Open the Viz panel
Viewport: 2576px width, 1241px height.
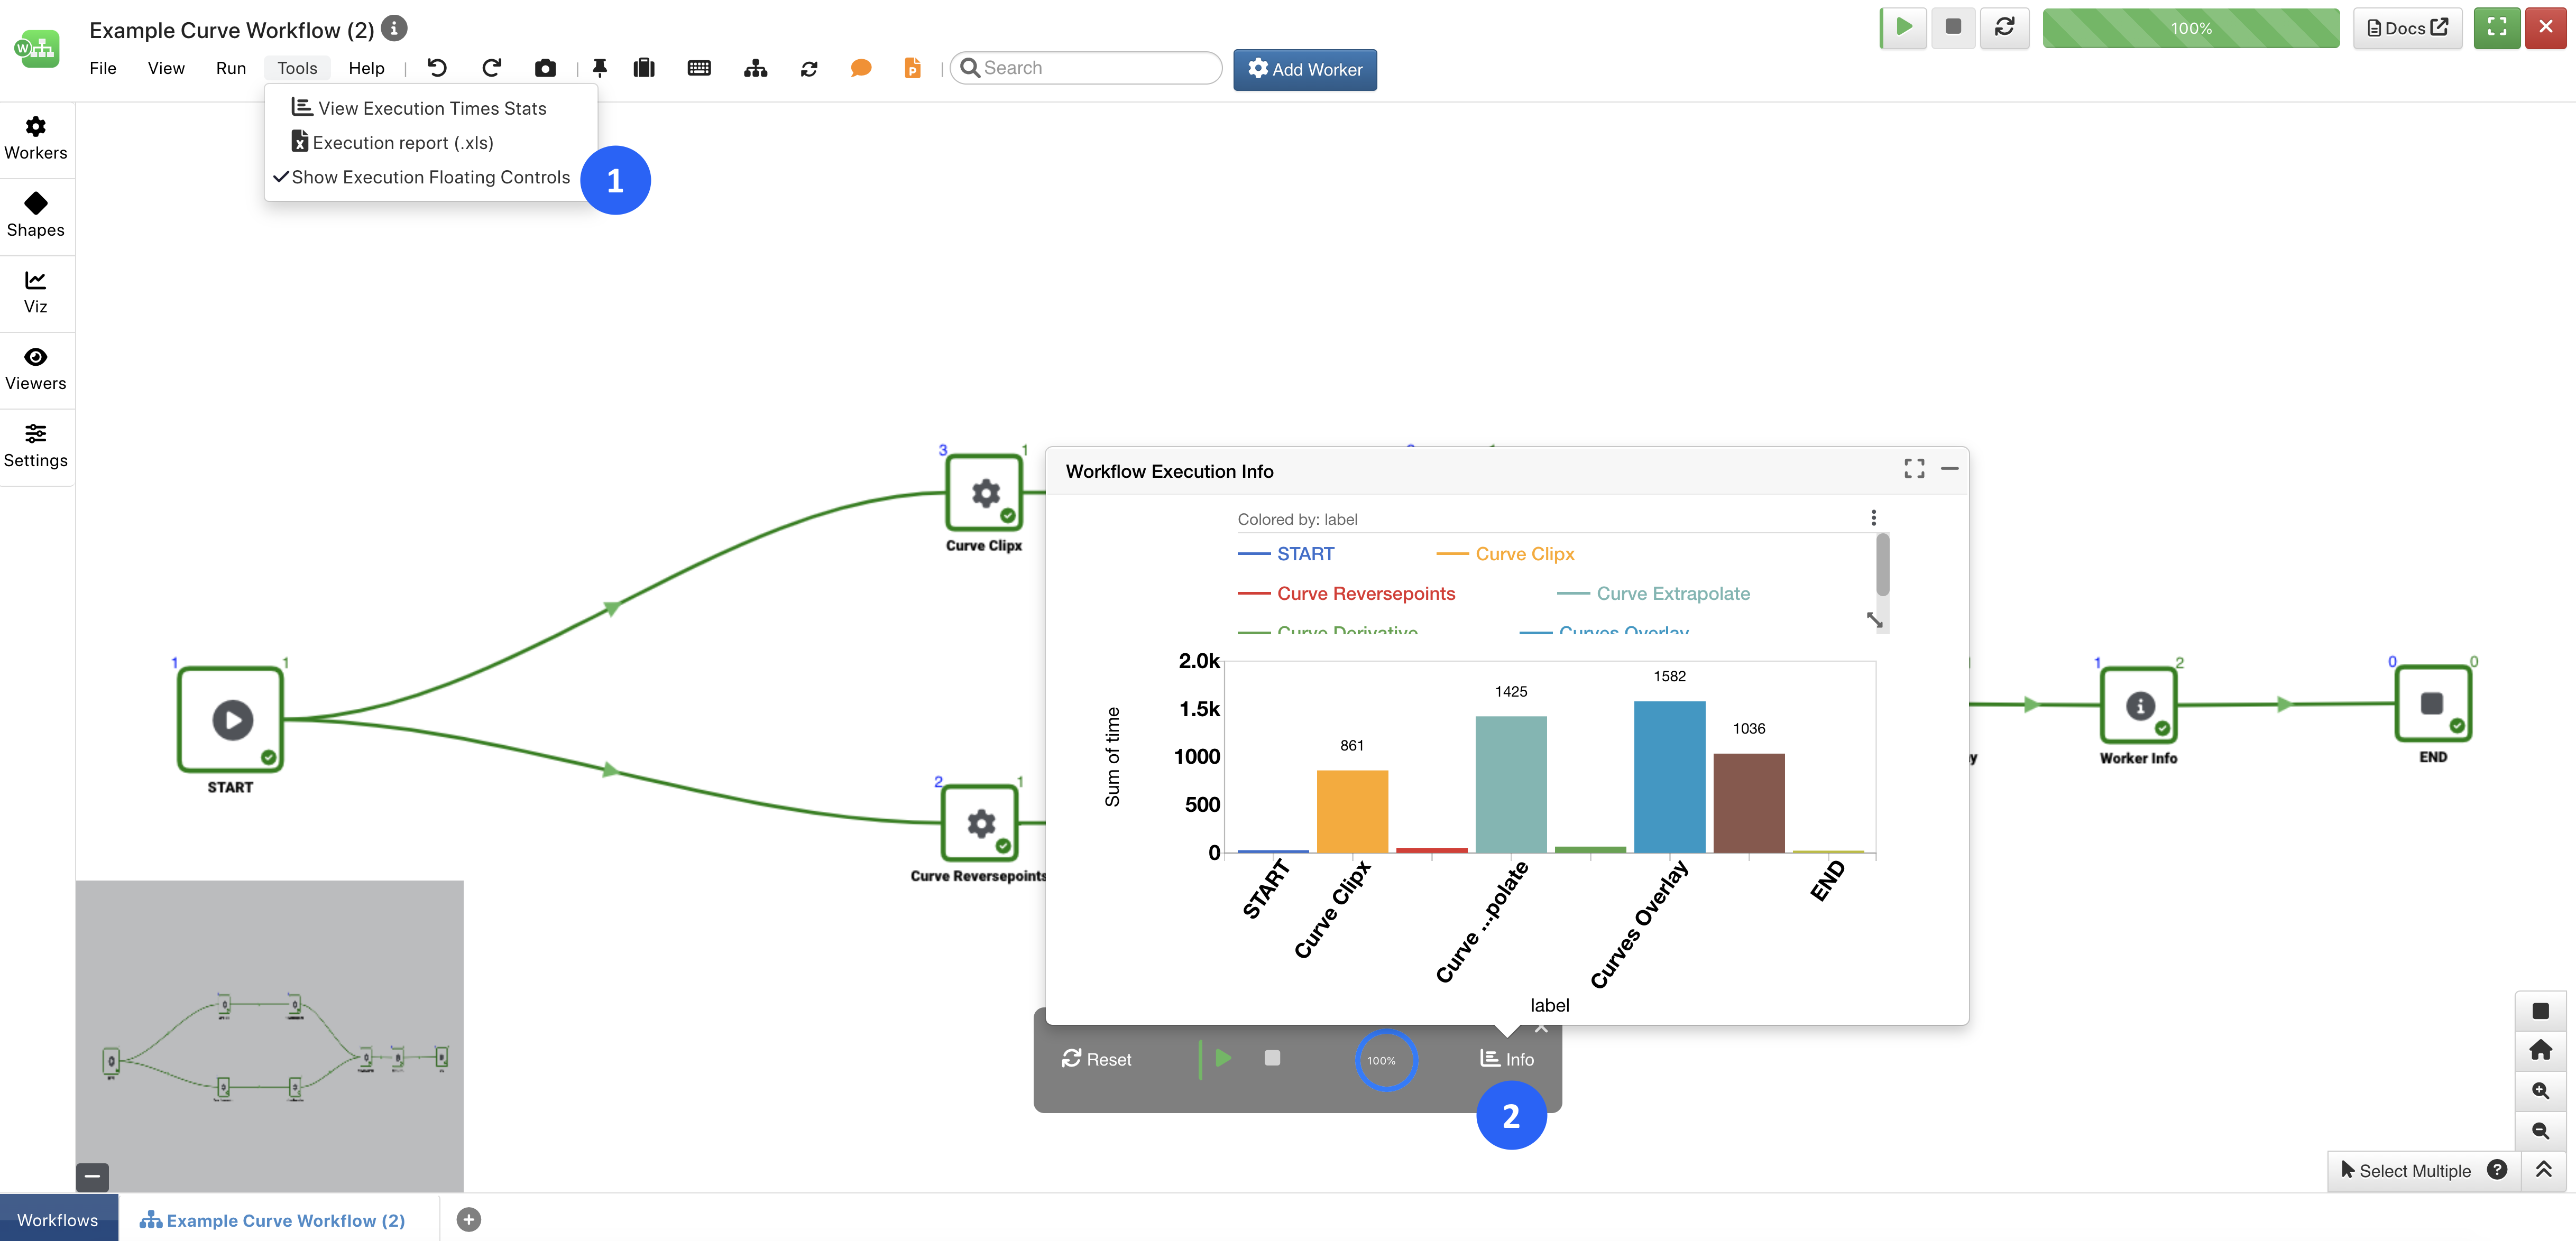[x=36, y=292]
